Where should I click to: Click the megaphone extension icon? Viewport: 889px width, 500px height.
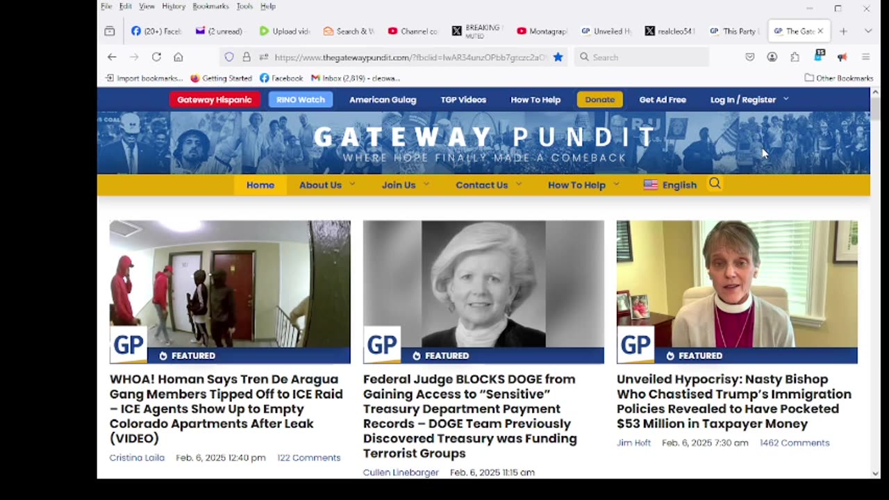click(x=842, y=57)
